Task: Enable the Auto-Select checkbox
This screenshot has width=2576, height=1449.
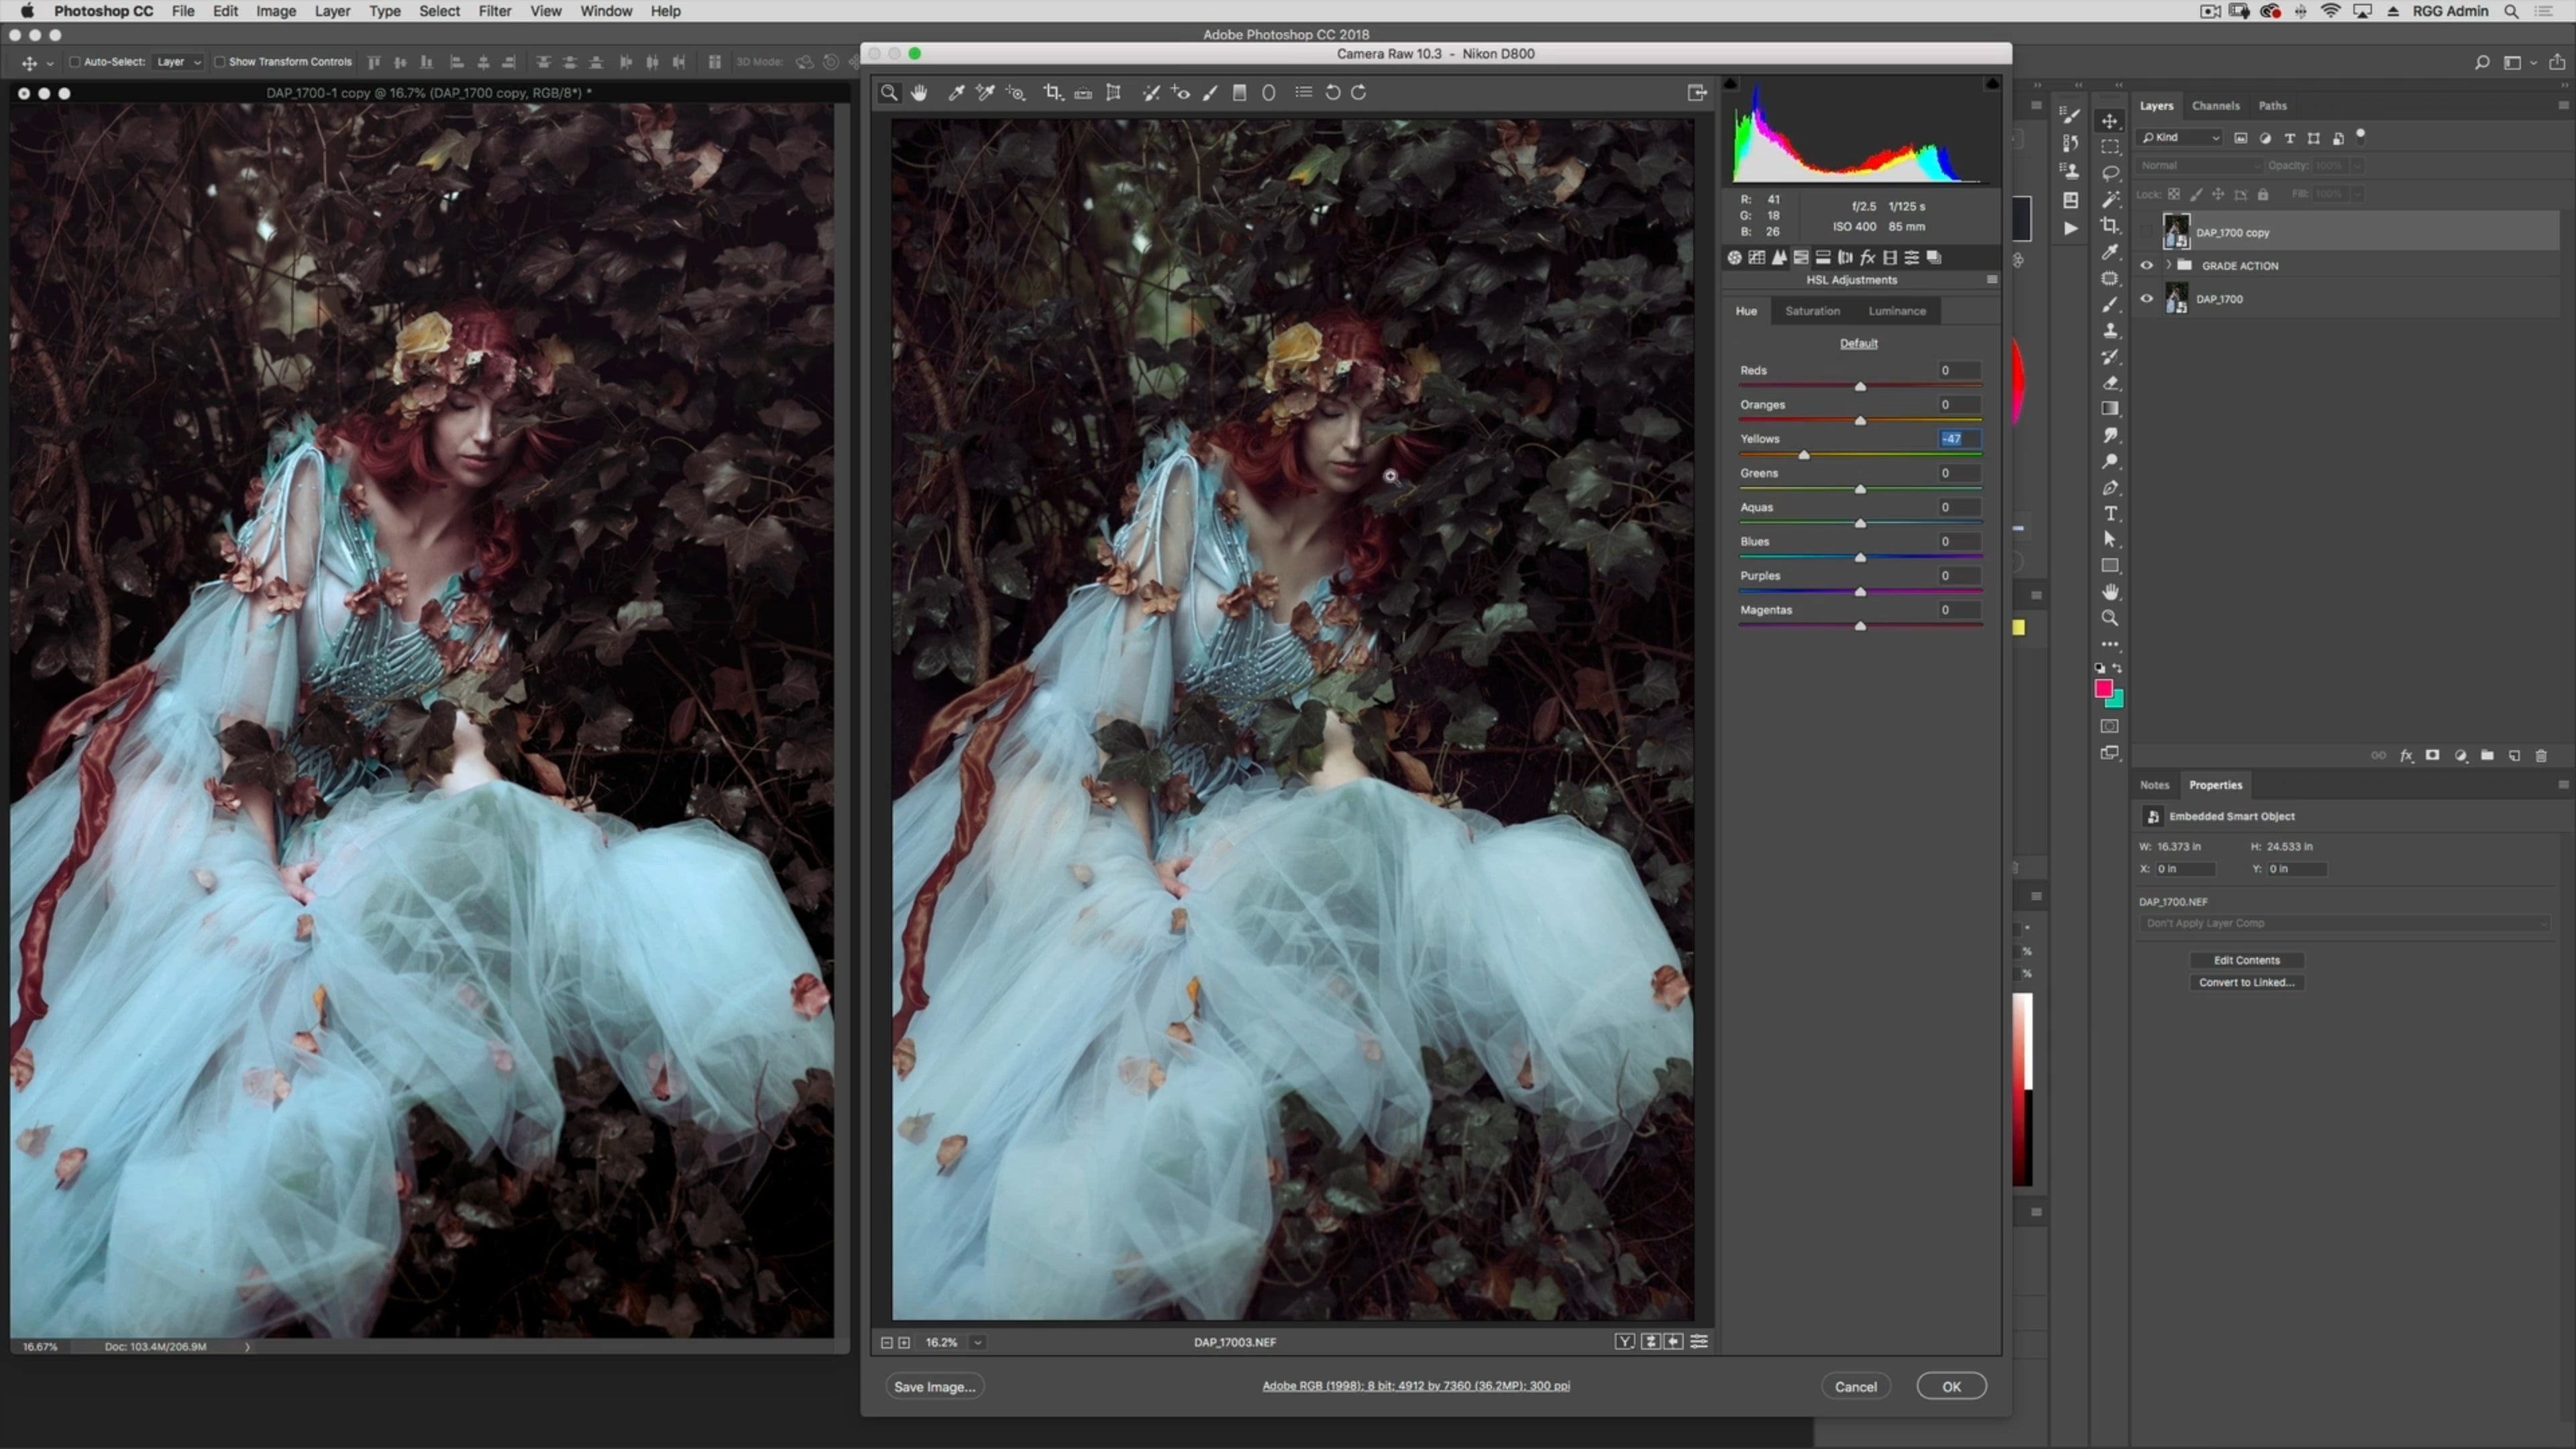Action: tap(75, 61)
